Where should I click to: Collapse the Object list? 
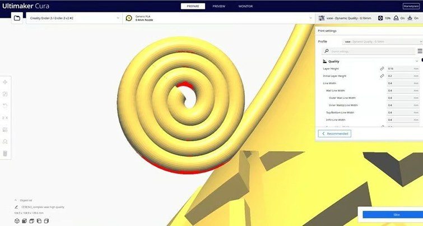[15, 200]
